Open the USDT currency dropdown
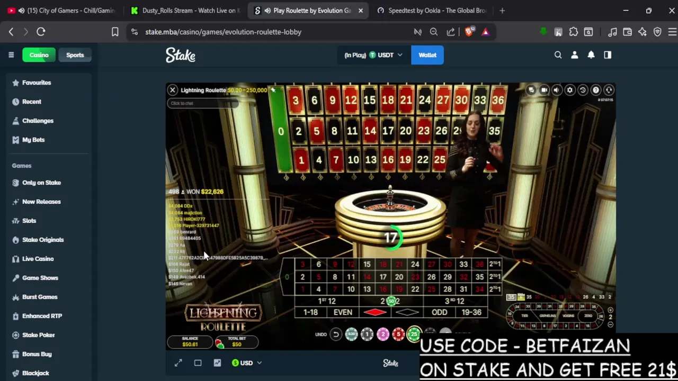Viewport: 678px width, 381px height. coord(373,55)
